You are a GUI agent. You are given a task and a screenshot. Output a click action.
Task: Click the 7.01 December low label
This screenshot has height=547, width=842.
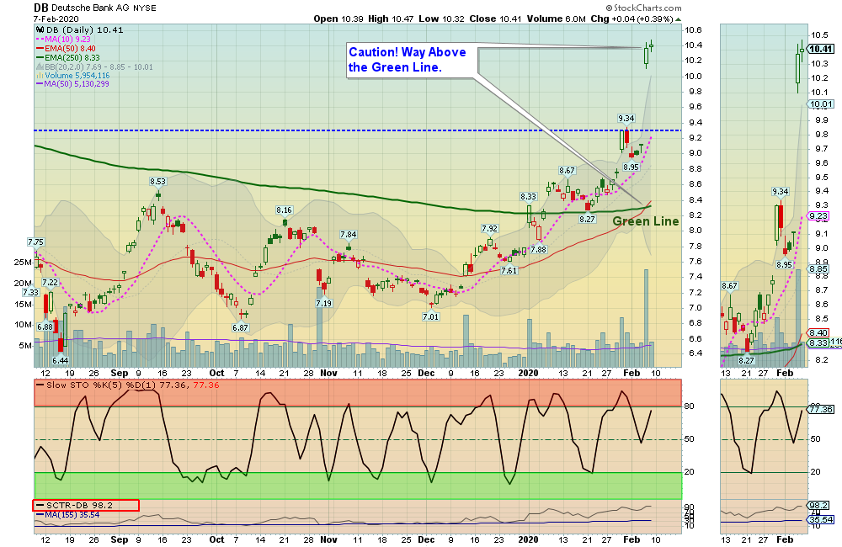click(430, 316)
